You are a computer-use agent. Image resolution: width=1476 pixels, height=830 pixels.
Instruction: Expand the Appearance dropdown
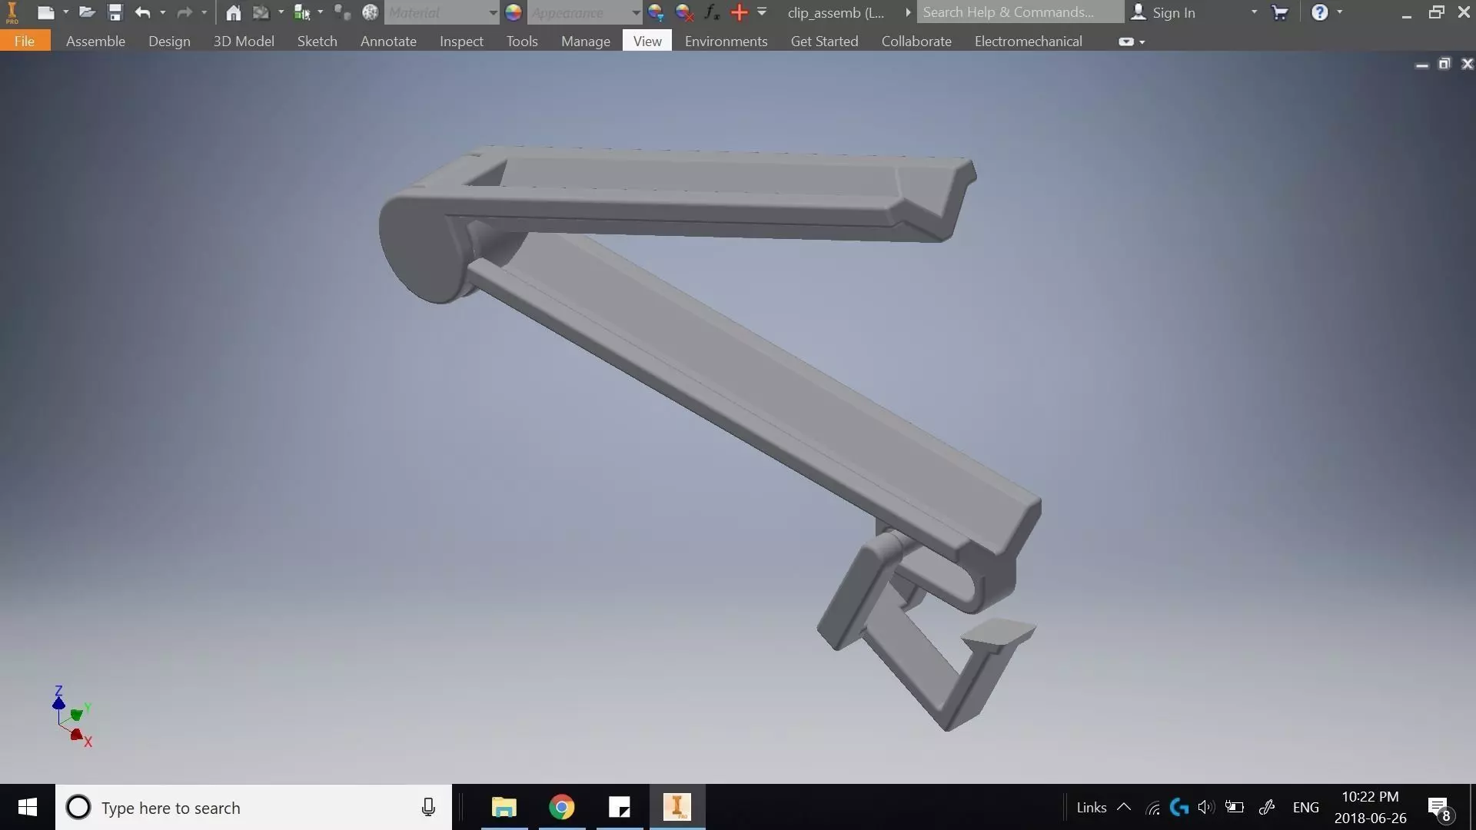coord(636,12)
